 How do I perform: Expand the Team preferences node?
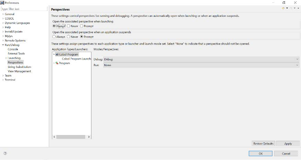(3, 76)
